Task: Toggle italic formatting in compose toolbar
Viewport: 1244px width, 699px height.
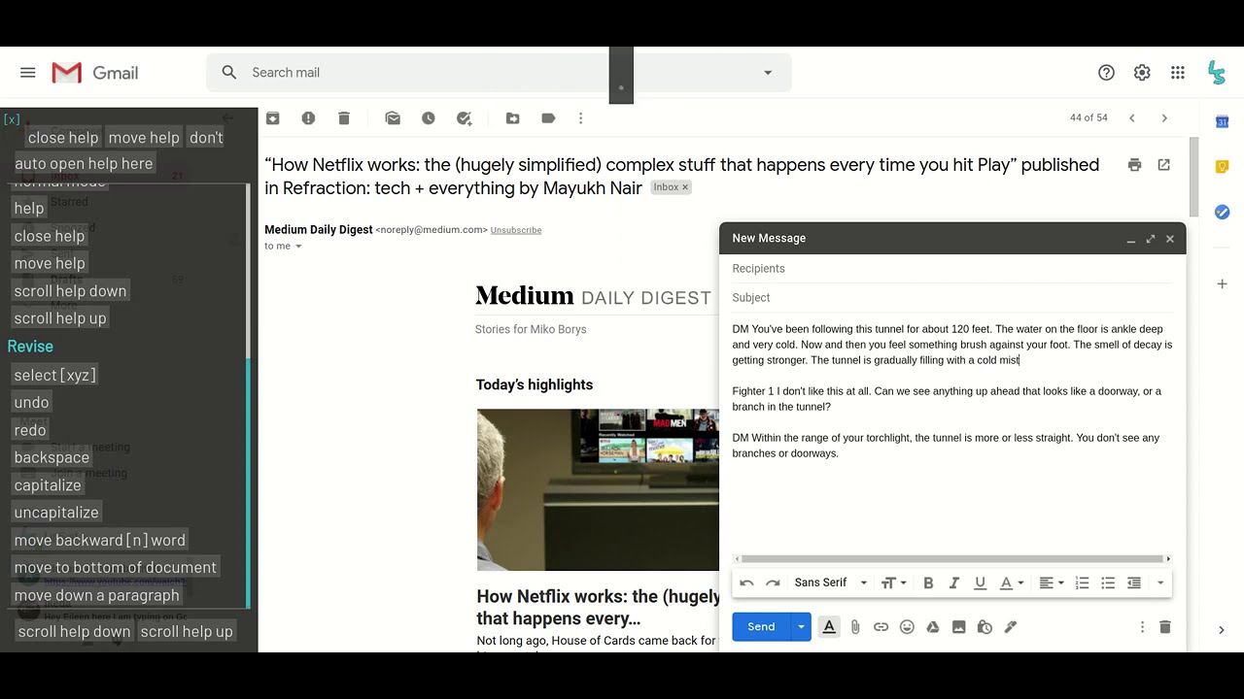Action: (x=954, y=583)
